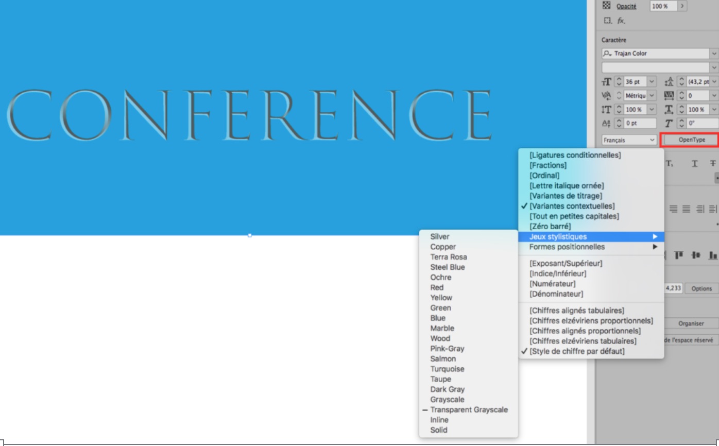Click the subscript T icon
Screen dimensions: 719x446
click(x=670, y=163)
